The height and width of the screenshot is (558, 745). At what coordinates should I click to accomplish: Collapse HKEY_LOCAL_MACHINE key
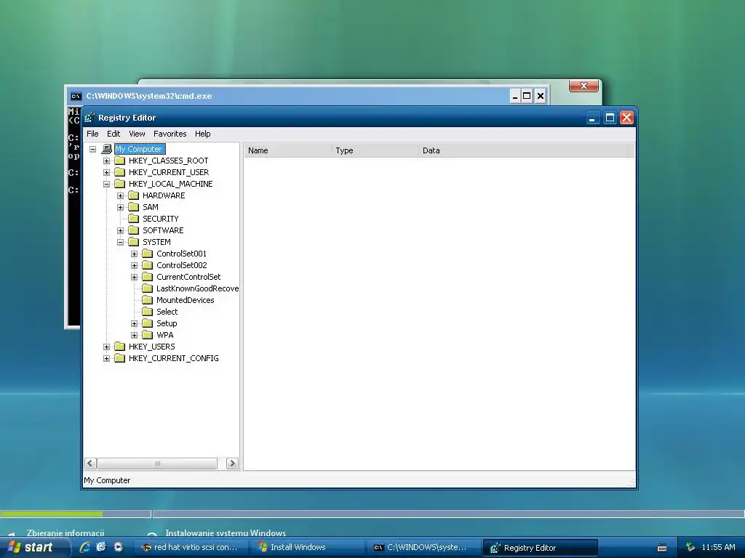[x=106, y=184]
